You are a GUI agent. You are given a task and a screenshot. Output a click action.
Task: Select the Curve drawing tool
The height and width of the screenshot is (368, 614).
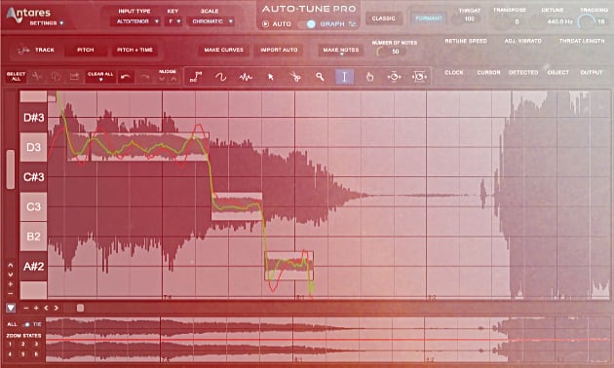221,77
